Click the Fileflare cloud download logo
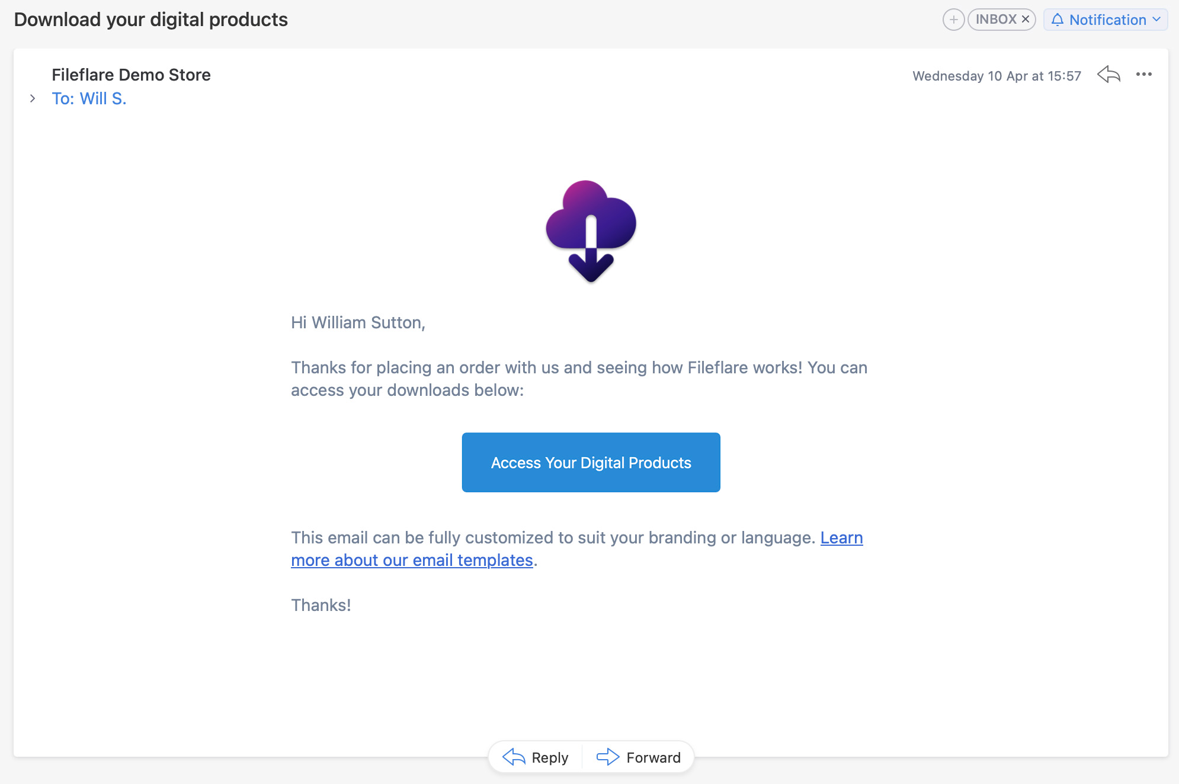The height and width of the screenshot is (784, 1179). pyautogui.click(x=591, y=231)
